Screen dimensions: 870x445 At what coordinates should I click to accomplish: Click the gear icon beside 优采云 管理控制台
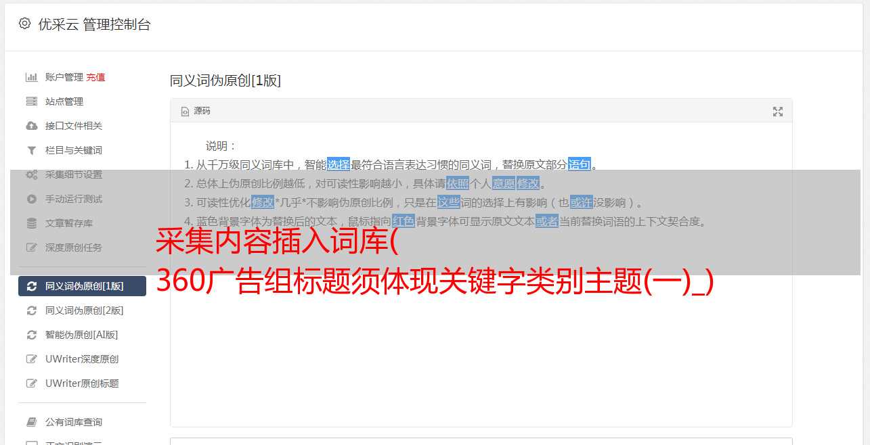[25, 24]
